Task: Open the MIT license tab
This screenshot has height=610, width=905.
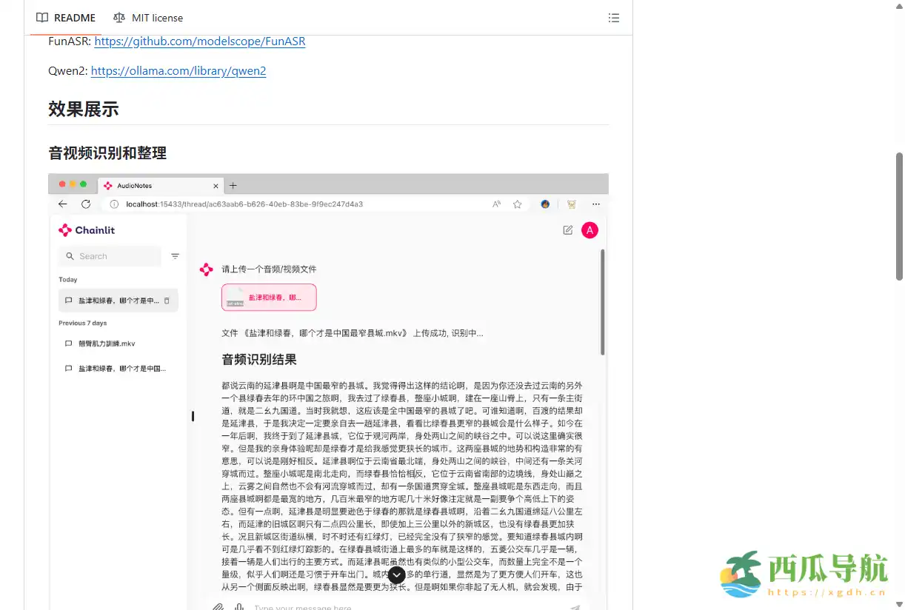Action: pos(147,18)
